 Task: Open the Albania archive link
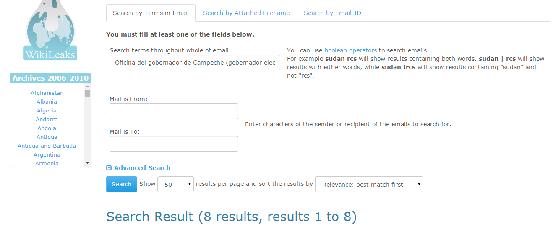[47, 102]
